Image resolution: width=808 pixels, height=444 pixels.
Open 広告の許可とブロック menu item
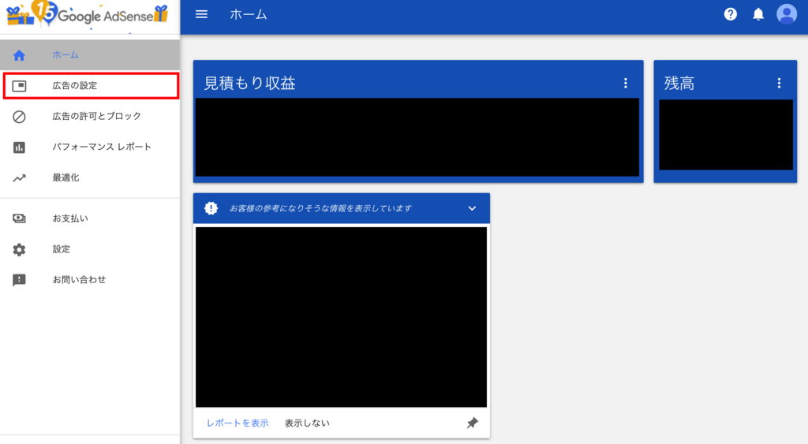click(x=90, y=117)
